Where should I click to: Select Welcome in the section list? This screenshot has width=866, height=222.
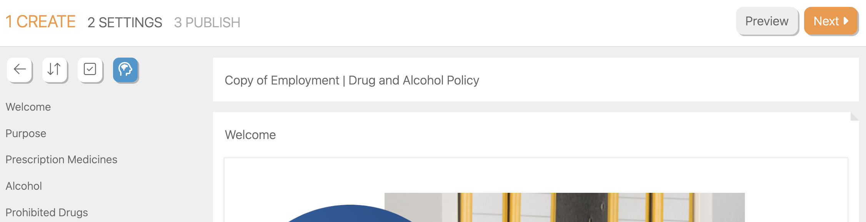pyautogui.click(x=28, y=107)
